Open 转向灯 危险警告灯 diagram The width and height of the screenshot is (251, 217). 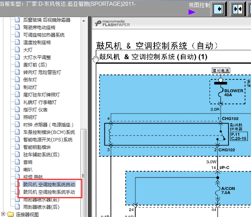pos(42,72)
